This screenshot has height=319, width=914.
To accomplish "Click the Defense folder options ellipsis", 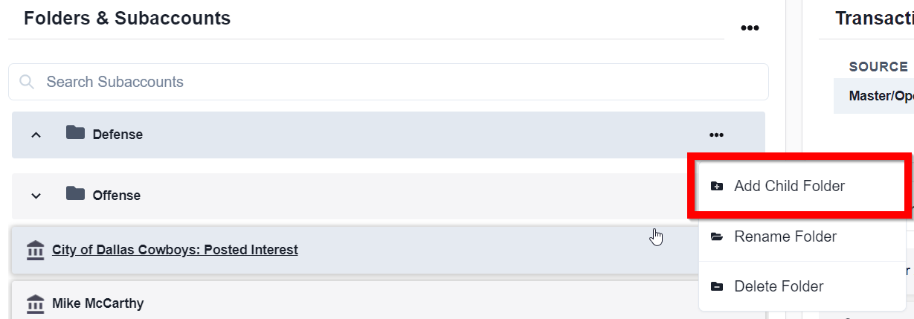I will [x=716, y=135].
